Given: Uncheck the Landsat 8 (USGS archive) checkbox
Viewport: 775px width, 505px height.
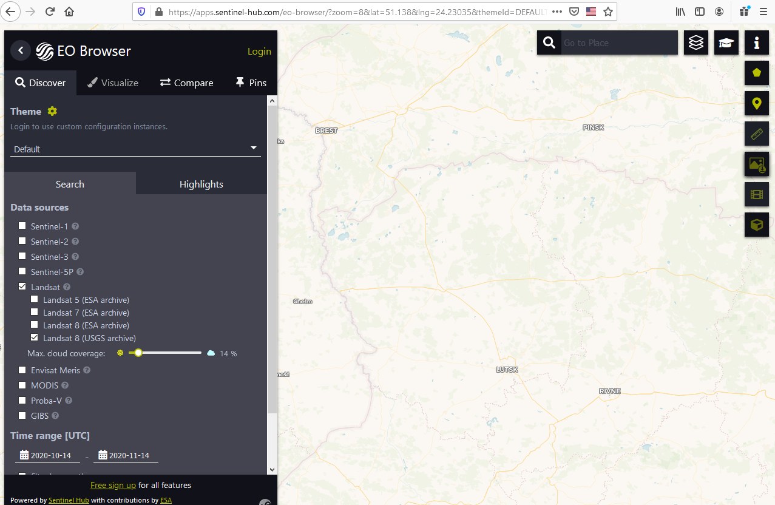Looking at the screenshot, I should tap(35, 337).
